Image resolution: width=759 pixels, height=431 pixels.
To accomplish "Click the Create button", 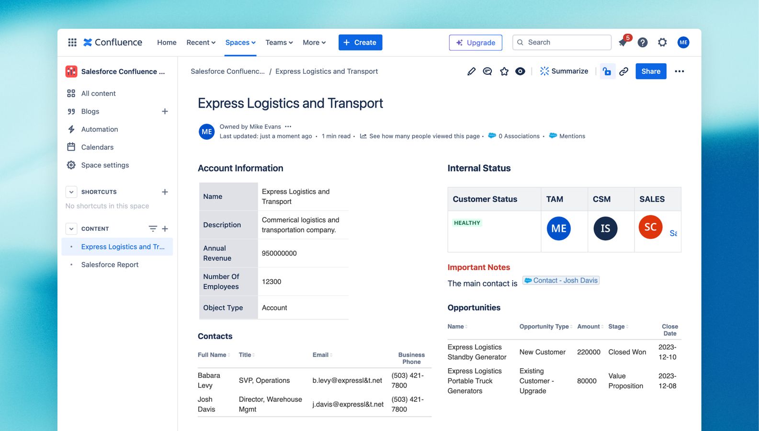I will (360, 42).
